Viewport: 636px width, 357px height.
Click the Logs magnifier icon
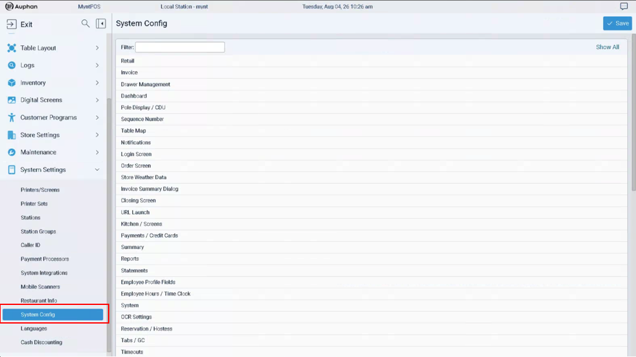(12, 65)
